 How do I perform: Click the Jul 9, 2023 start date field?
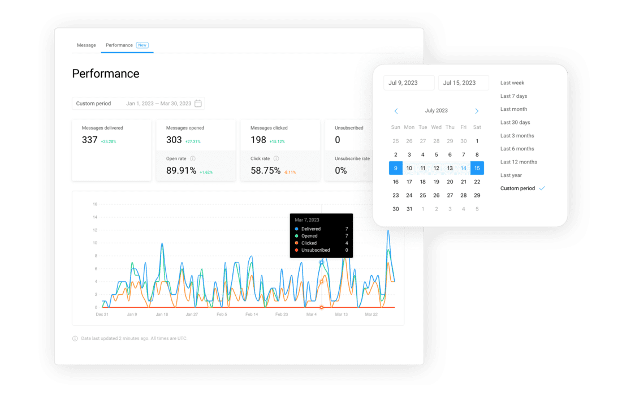(409, 83)
